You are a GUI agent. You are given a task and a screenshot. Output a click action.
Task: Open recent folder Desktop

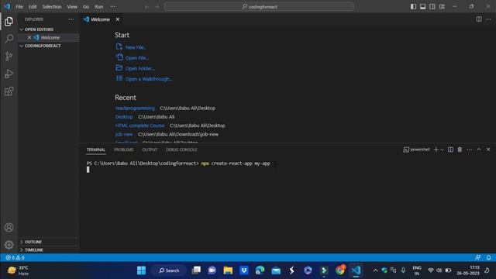[124, 117]
